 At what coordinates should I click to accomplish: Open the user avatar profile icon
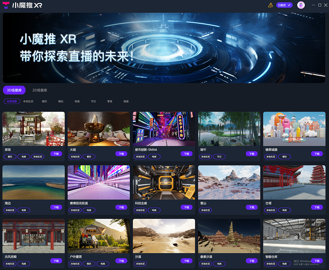301,5
